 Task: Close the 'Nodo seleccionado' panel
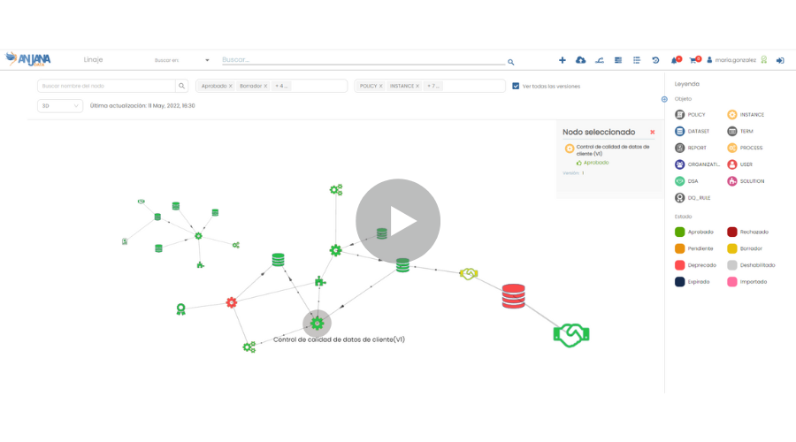[x=653, y=132]
